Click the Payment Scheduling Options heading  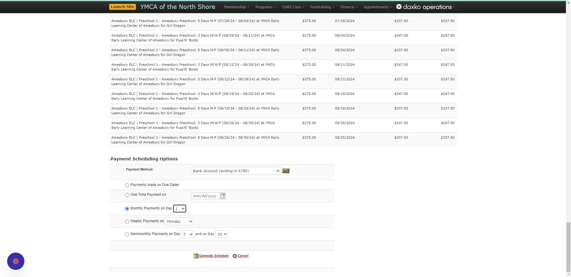click(144, 159)
